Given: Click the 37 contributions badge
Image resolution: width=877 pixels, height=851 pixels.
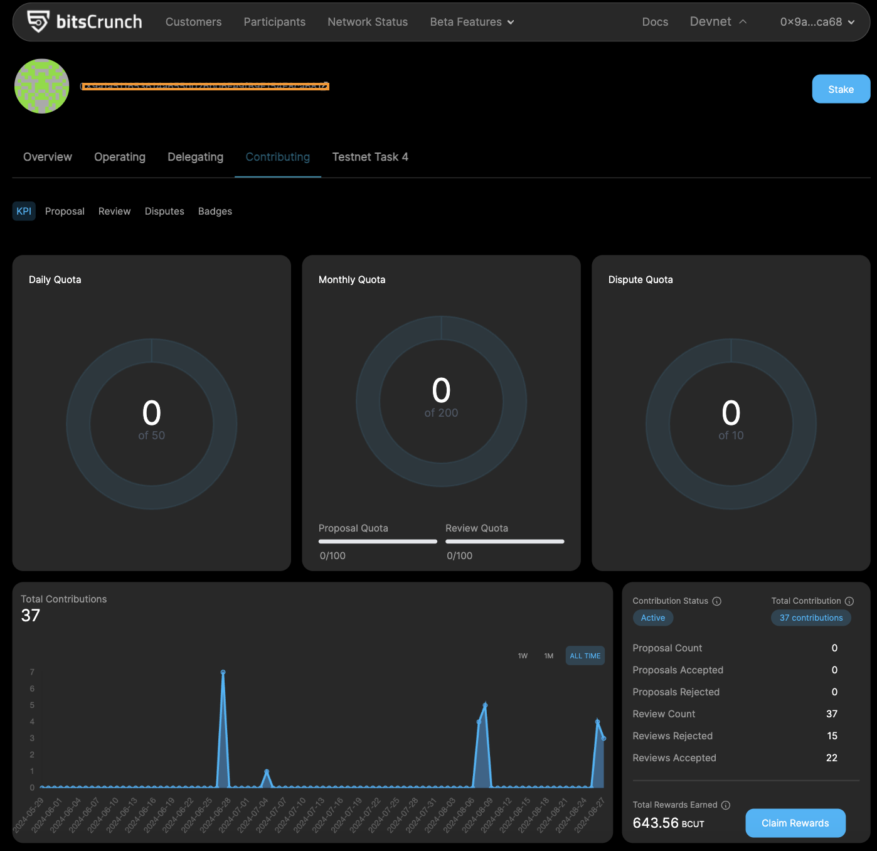Looking at the screenshot, I should 811,618.
